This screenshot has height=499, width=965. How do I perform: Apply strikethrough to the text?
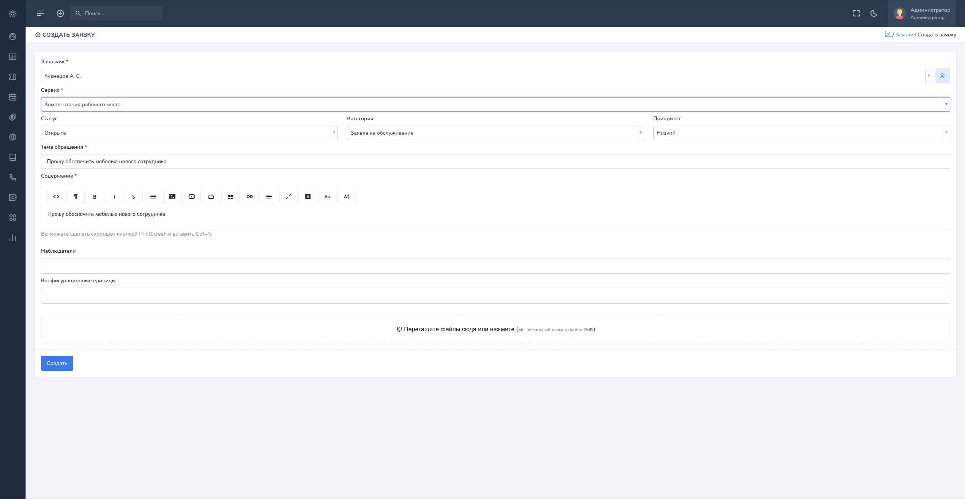133,197
